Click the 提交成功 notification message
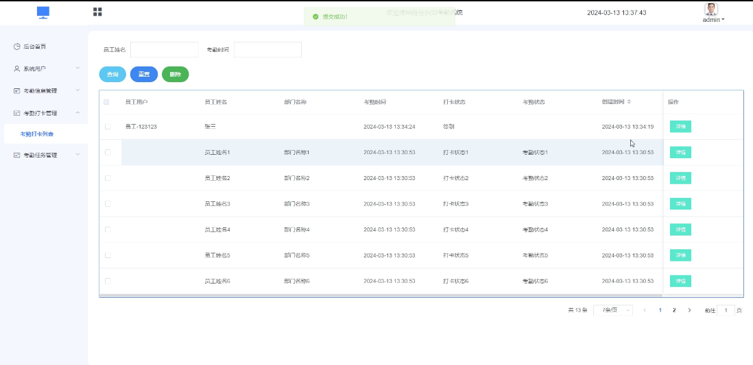Screen dimensions: 753x365 [379, 16]
